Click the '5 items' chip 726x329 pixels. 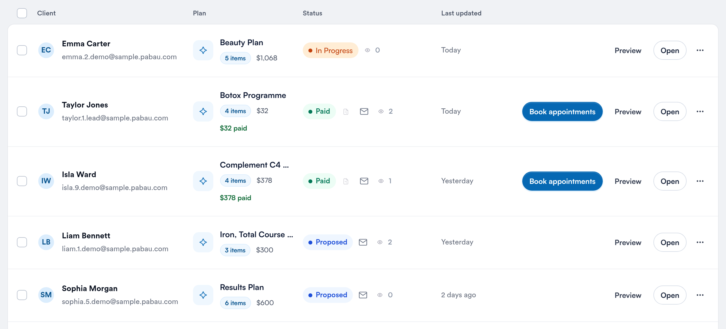pyautogui.click(x=235, y=58)
